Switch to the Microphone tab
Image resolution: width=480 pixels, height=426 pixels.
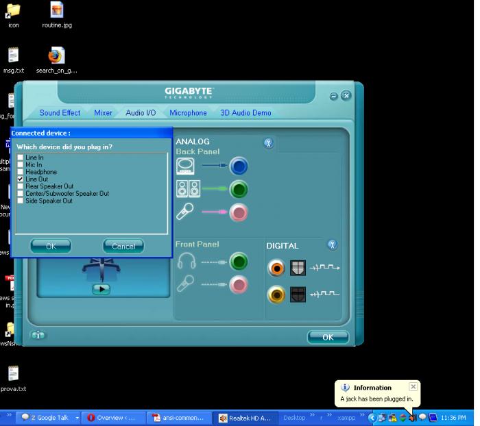pos(188,113)
